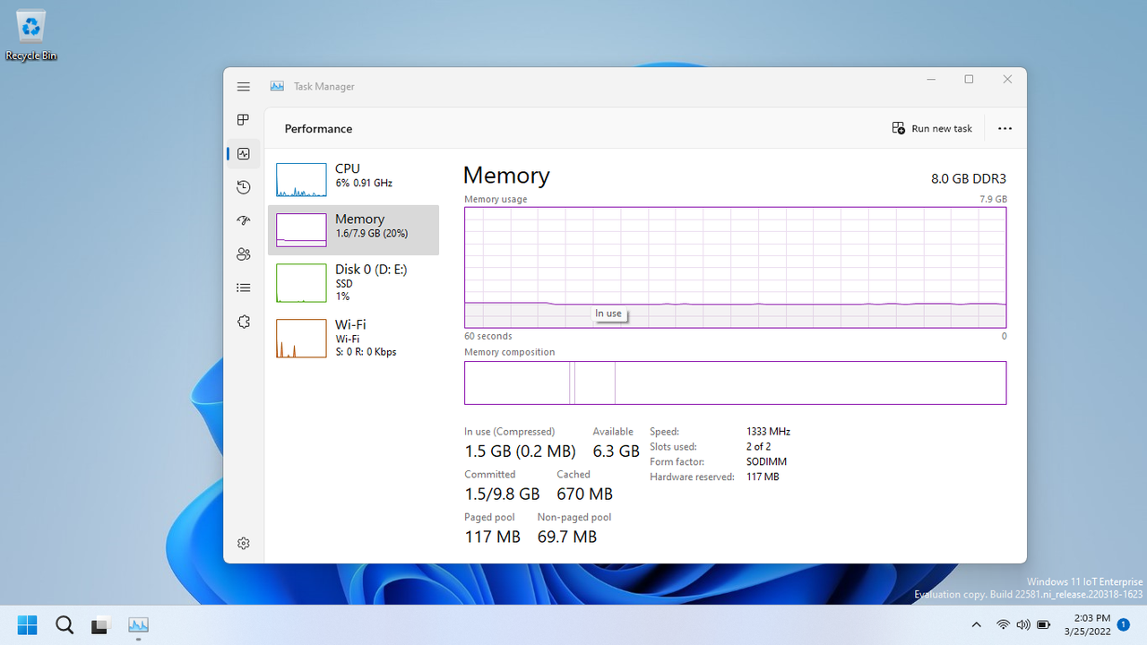The image size is (1147, 645).
Task: Open the Startup apps page
Action: tap(243, 220)
